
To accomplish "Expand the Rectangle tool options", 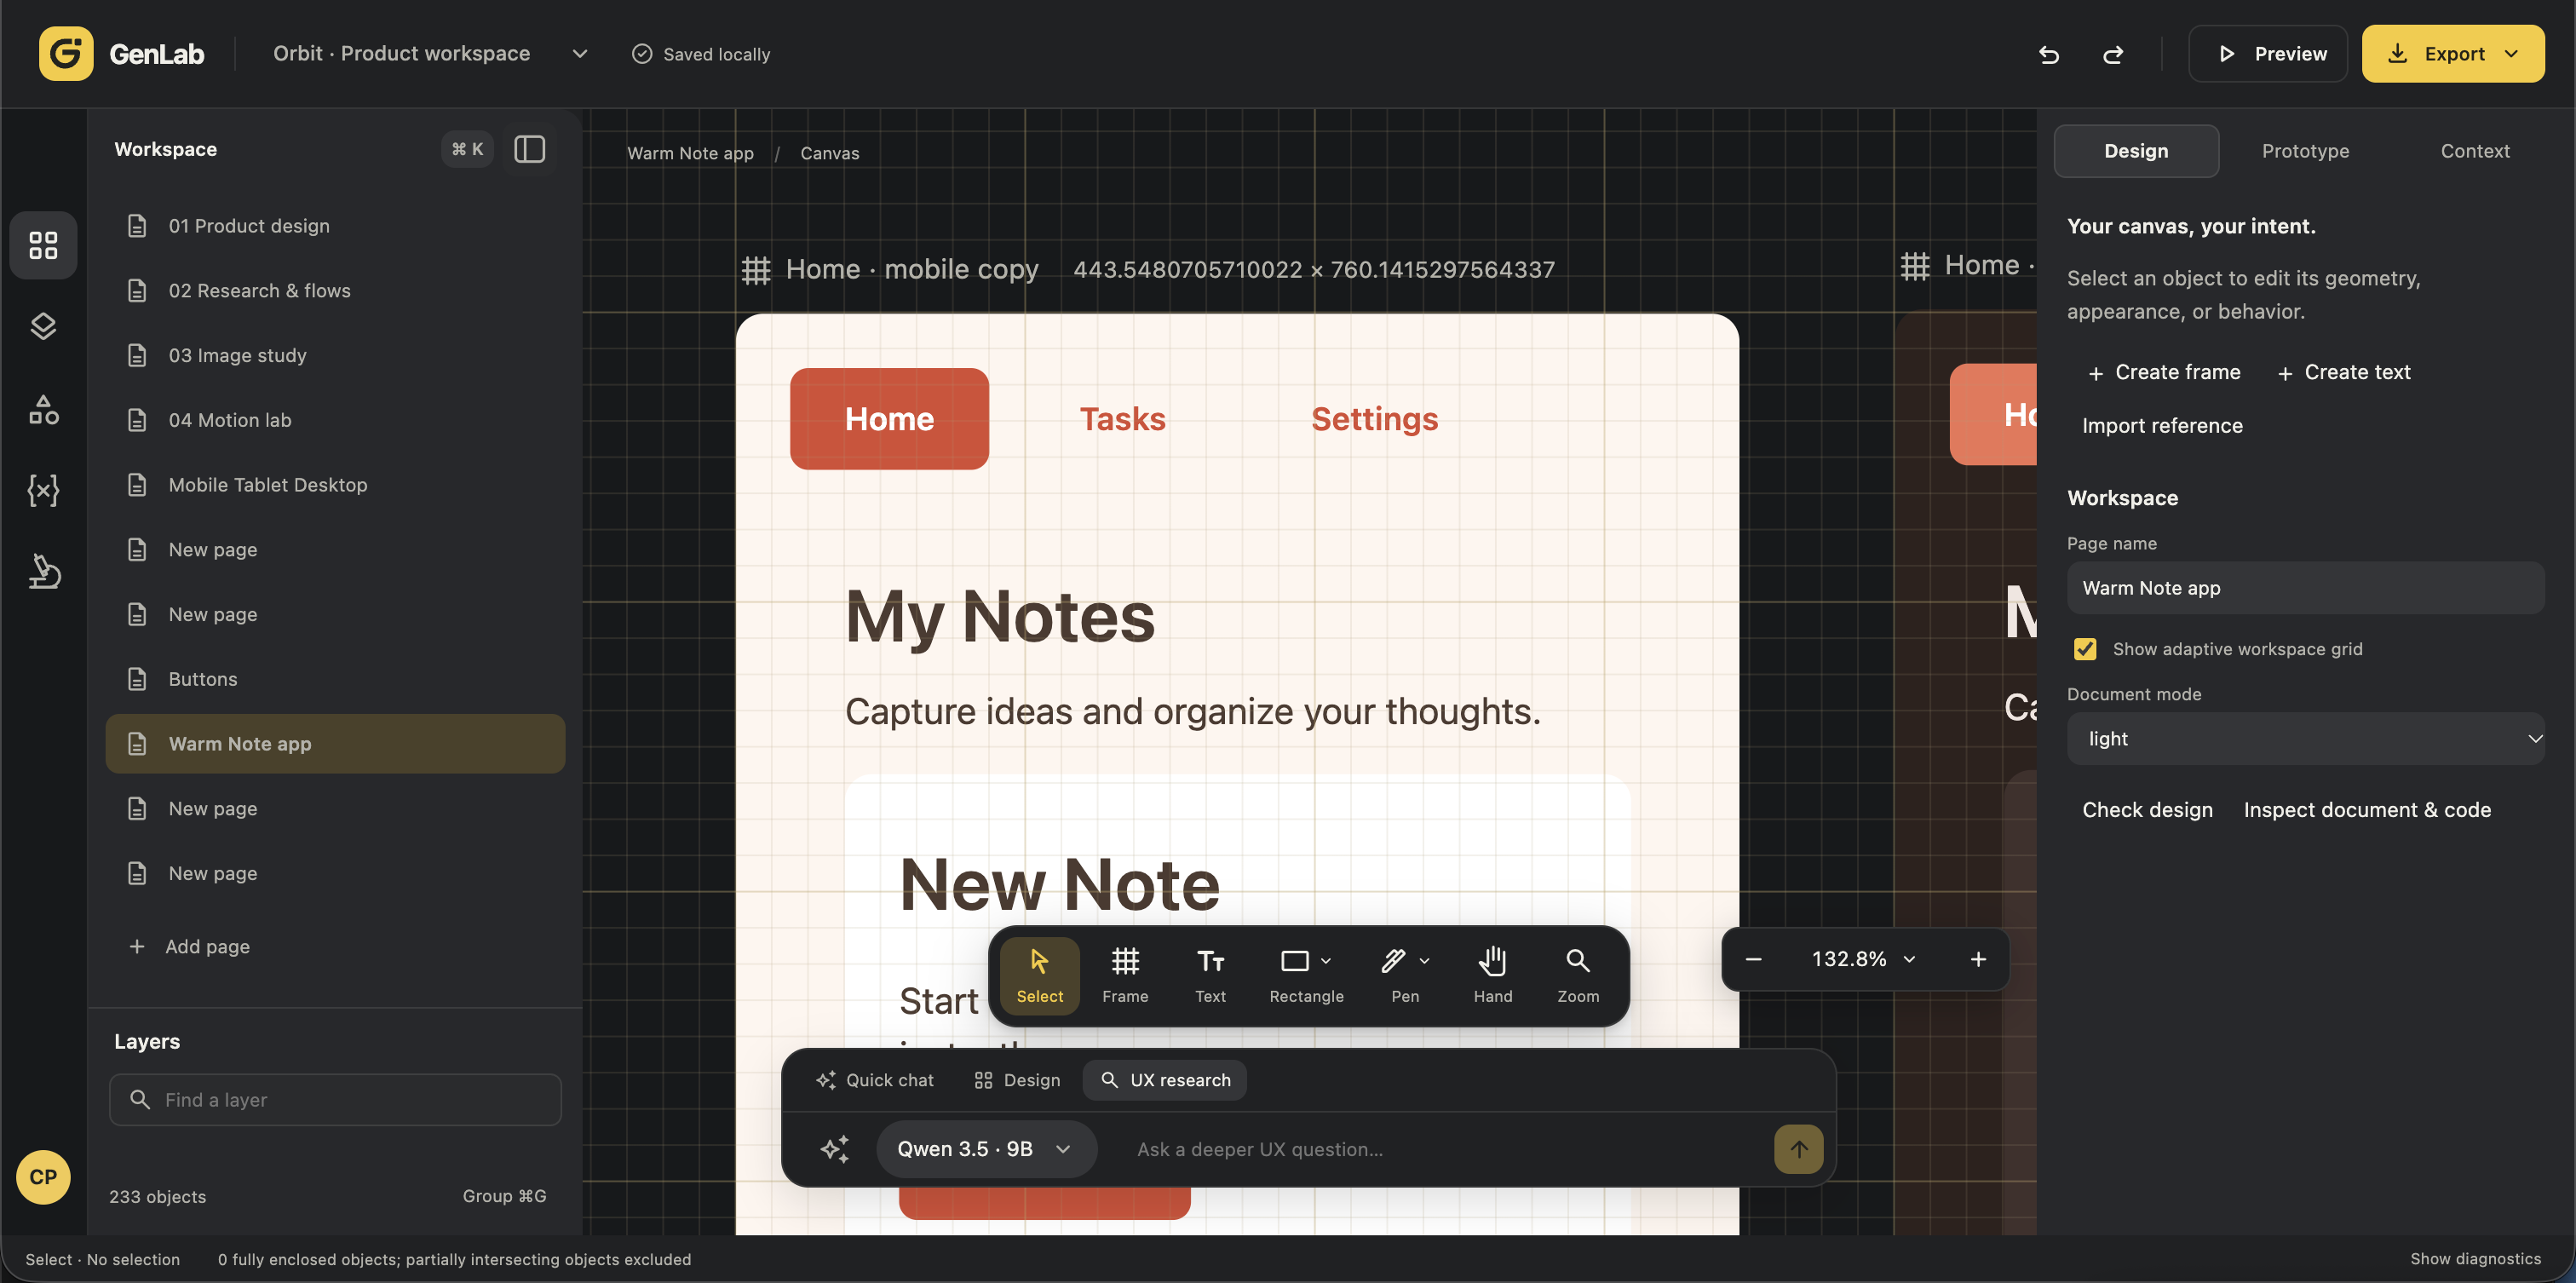I will pos(1326,961).
